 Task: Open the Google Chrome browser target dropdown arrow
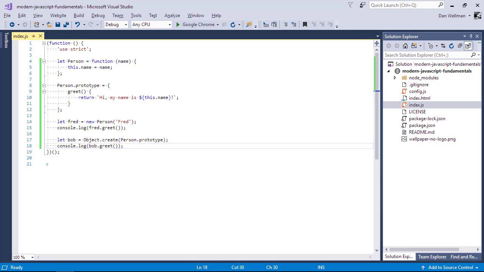(x=218, y=25)
